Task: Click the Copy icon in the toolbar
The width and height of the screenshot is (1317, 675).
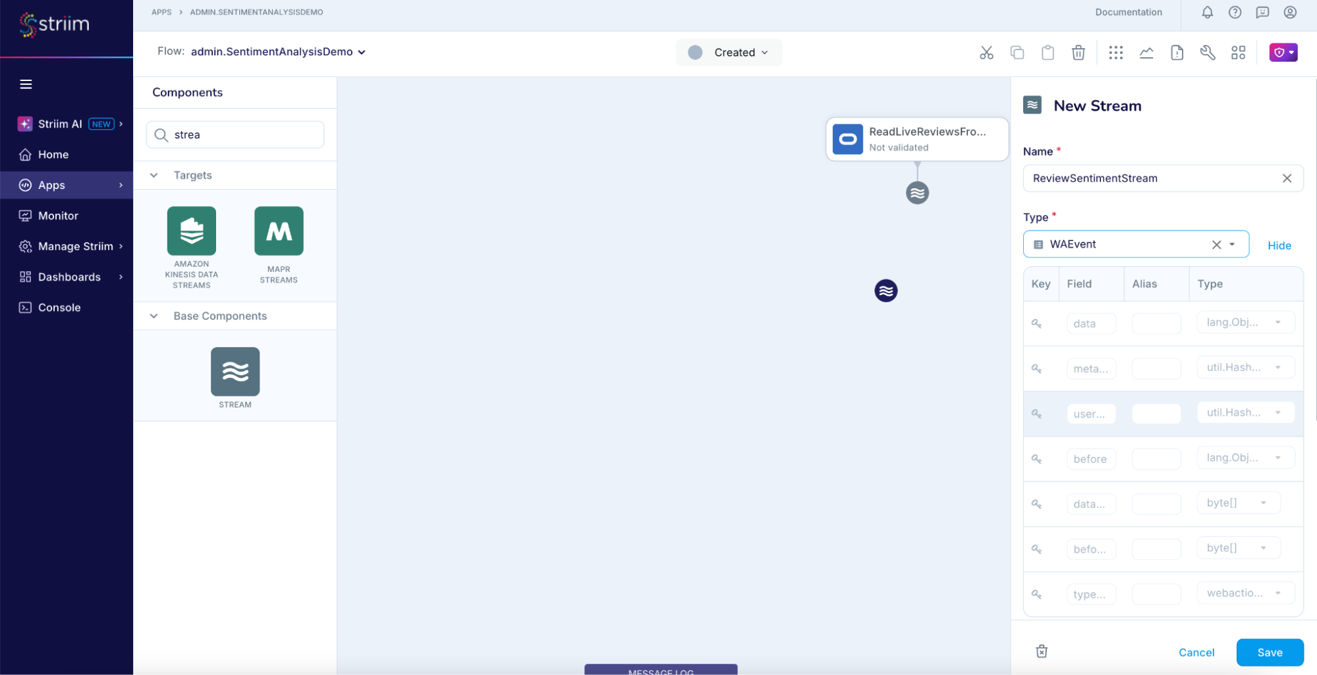Action: (1017, 53)
